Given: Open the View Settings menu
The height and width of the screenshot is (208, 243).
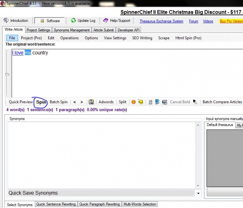Looking at the screenshot, I should [115, 38].
